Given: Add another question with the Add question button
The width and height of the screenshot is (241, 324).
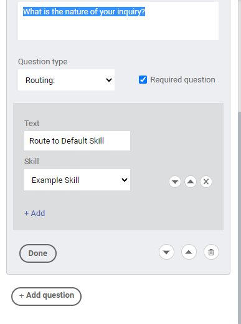Looking at the screenshot, I should point(46,297).
